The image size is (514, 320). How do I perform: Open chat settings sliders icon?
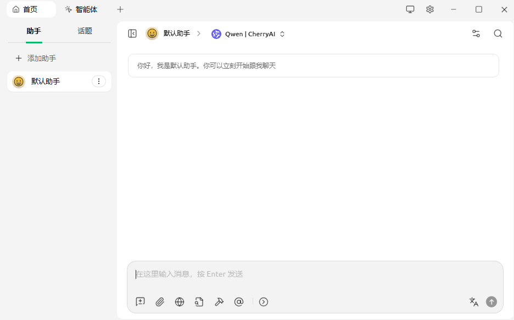[476, 33]
